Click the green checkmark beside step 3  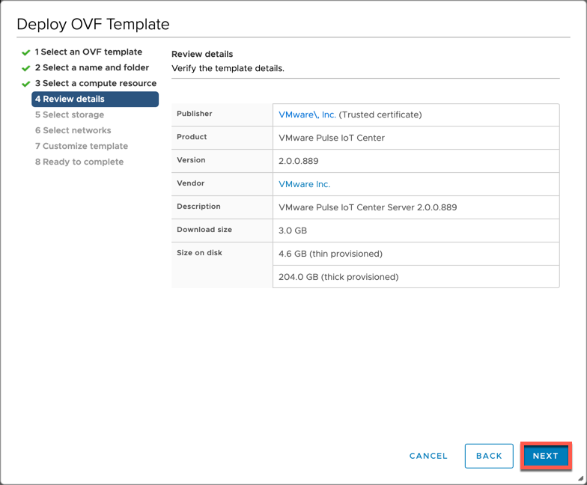click(25, 84)
